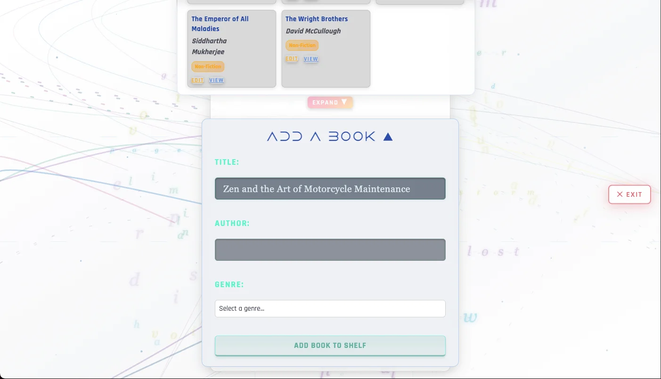Click the Non-Fiction tag on the Wright Brothers card
Image resolution: width=661 pixels, height=379 pixels.
pos(302,45)
